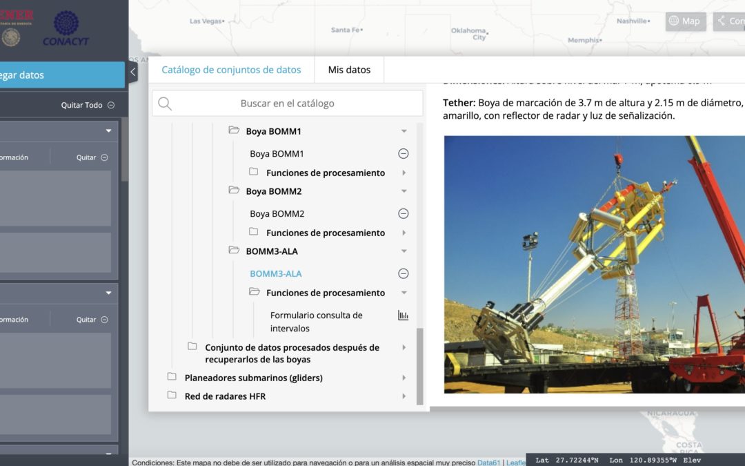The height and width of the screenshot is (466, 745).
Task: Open the 'Mis datos' tab
Action: pos(349,70)
